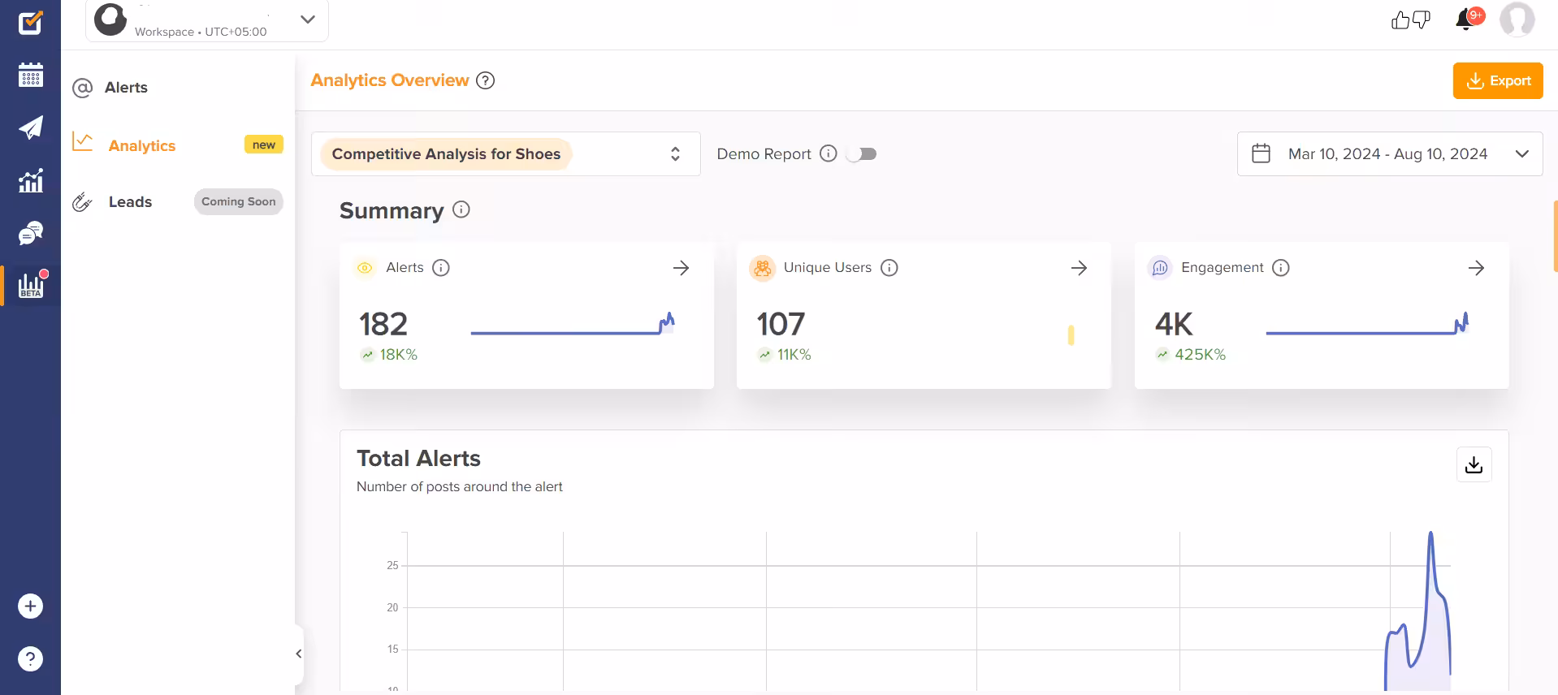Viewport: 1558px width, 695px height.
Task: Open Unique Users card details arrow
Action: pyautogui.click(x=1079, y=268)
